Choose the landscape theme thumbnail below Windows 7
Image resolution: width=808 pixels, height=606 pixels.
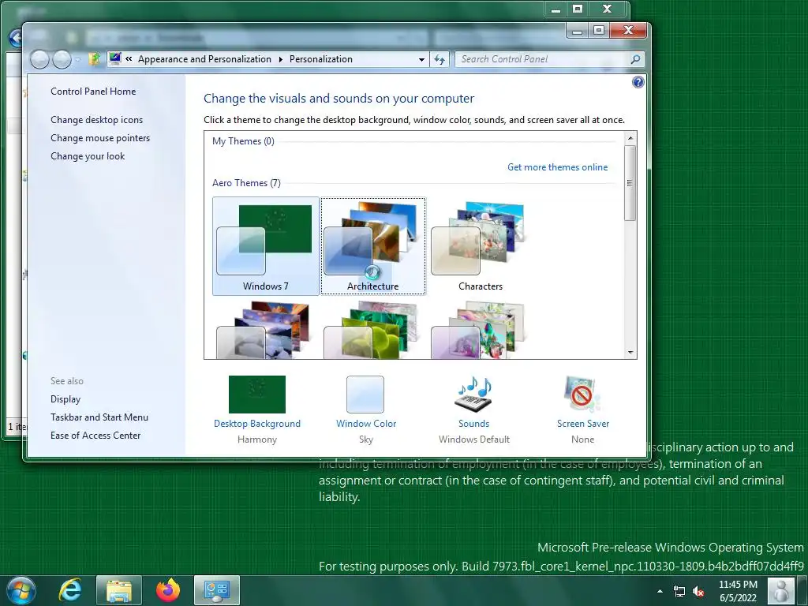[x=266, y=330]
